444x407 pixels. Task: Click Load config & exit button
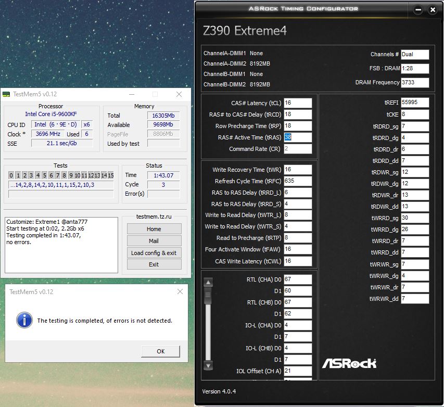point(154,252)
